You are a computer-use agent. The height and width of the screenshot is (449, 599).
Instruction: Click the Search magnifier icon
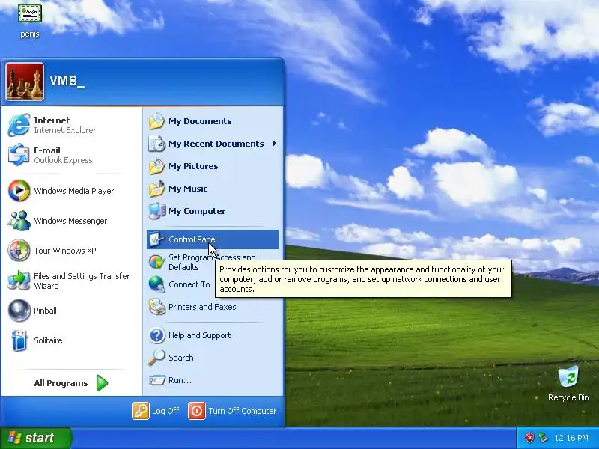tap(156, 358)
